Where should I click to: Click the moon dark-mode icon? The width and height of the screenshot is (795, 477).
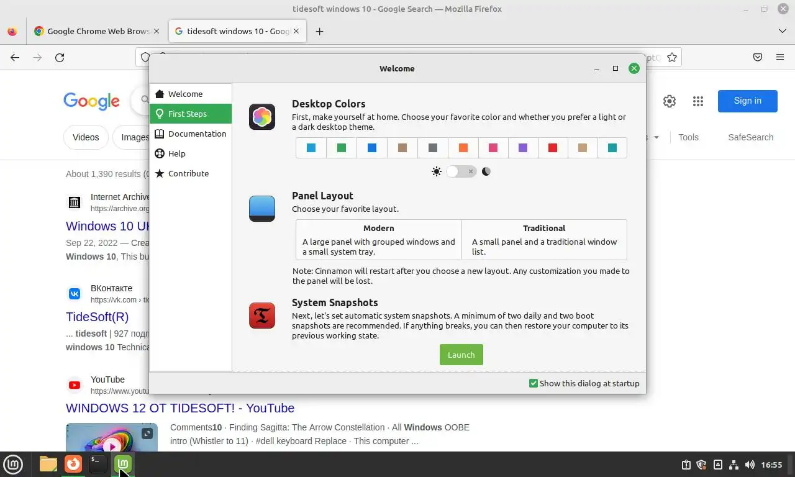[486, 171]
